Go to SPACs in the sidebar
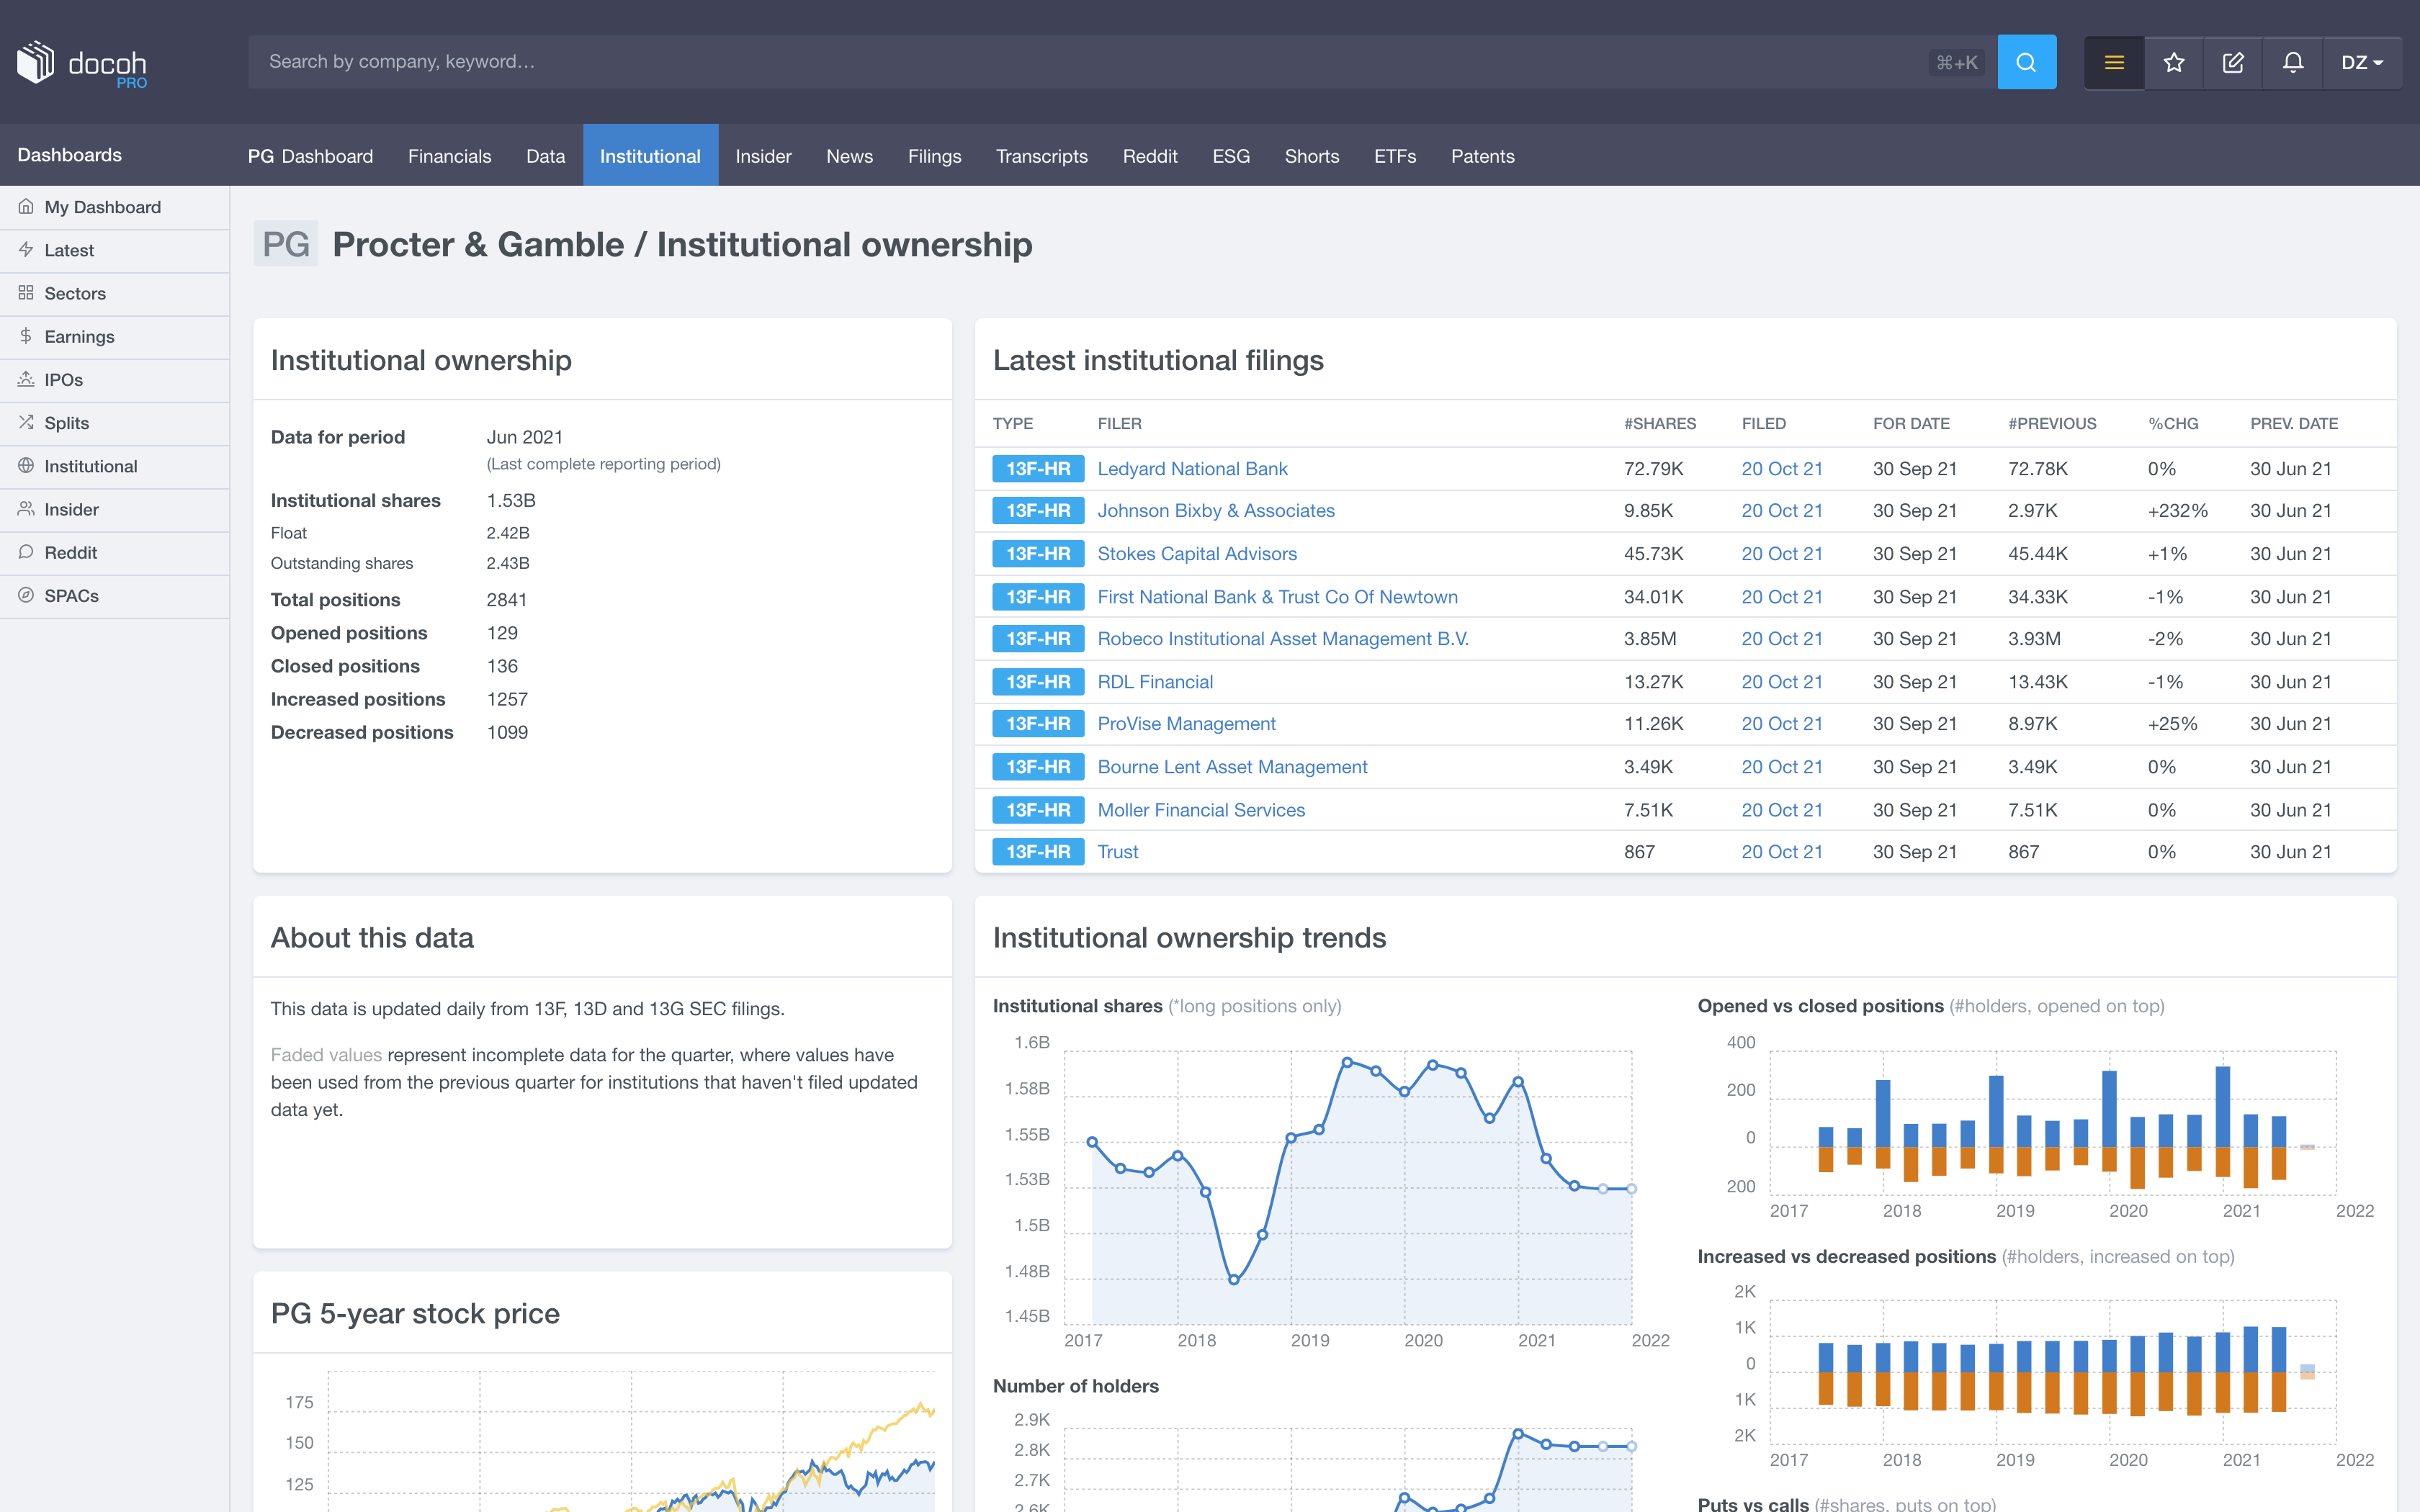Screen dimensions: 2420x1512 pos(71,596)
